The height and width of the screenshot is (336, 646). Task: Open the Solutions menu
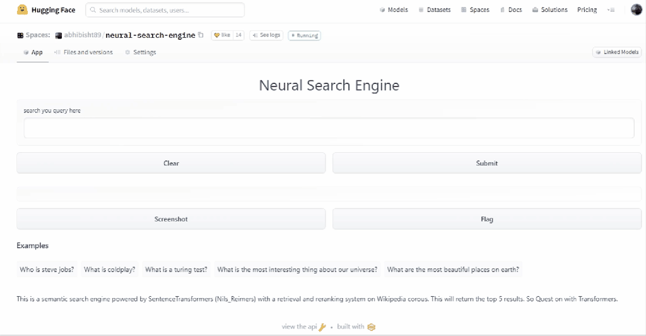[549, 10]
